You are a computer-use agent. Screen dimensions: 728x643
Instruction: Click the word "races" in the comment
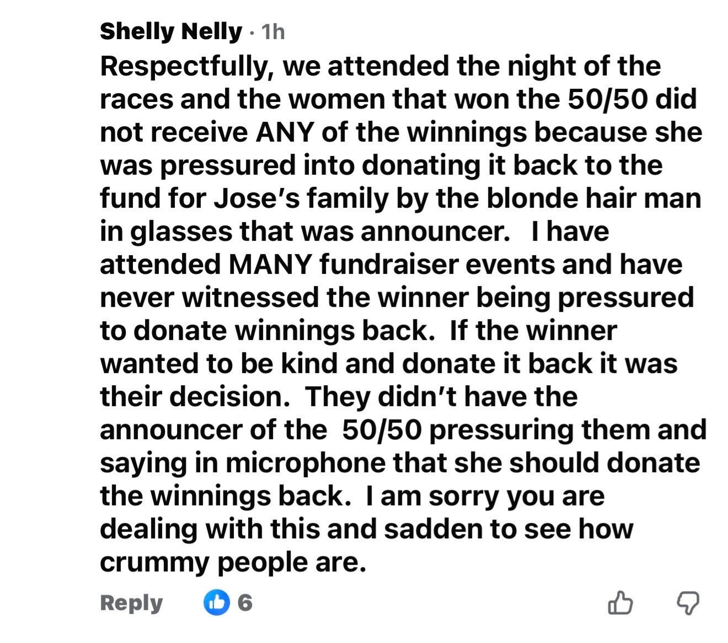(x=136, y=100)
